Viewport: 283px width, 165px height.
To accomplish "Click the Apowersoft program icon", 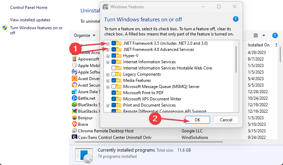I will (74, 59).
